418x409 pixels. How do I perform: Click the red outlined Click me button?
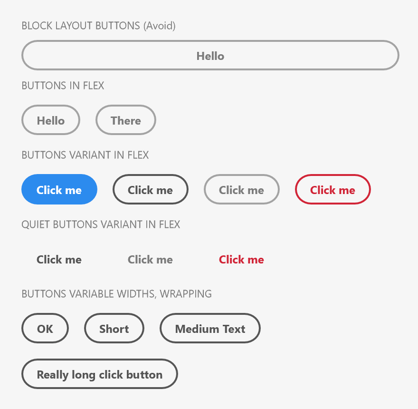pos(332,189)
